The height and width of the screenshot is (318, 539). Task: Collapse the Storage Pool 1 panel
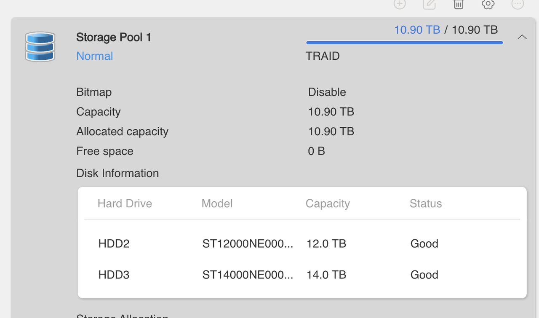(x=522, y=37)
